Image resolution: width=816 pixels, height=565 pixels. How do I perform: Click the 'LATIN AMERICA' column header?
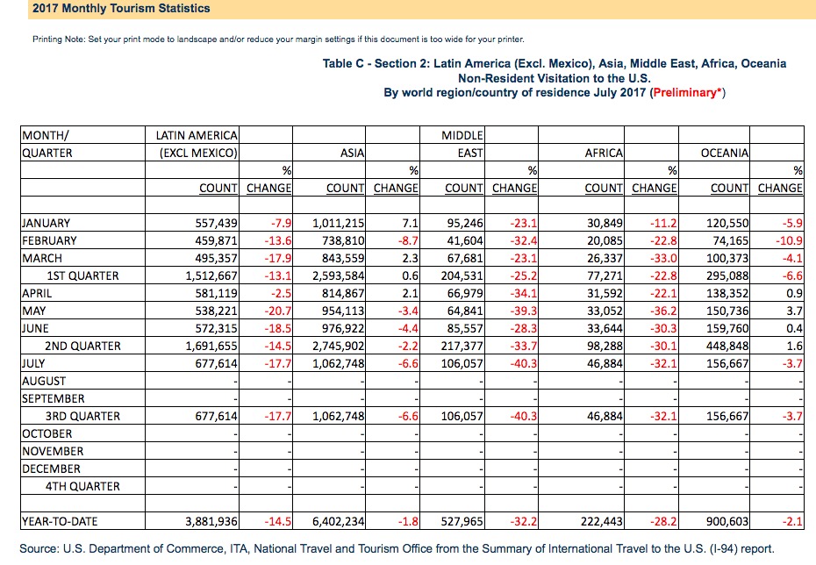click(197, 135)
